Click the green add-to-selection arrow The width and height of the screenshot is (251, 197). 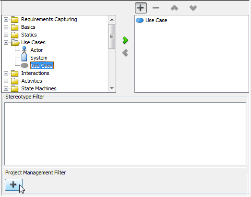click(125, 40)
